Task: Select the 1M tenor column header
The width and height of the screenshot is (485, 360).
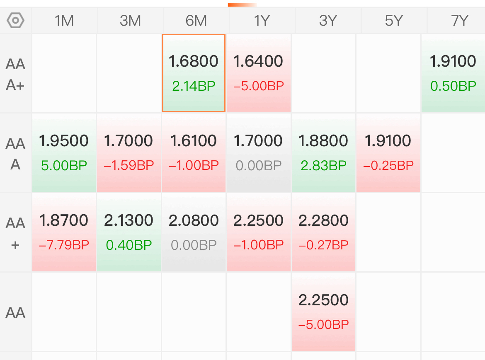Action: pyautogui.click(x=64, y=21)
